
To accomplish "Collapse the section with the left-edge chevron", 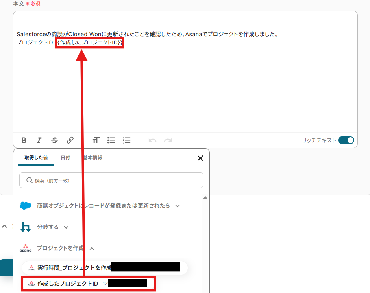I will [x=4, y=226].
